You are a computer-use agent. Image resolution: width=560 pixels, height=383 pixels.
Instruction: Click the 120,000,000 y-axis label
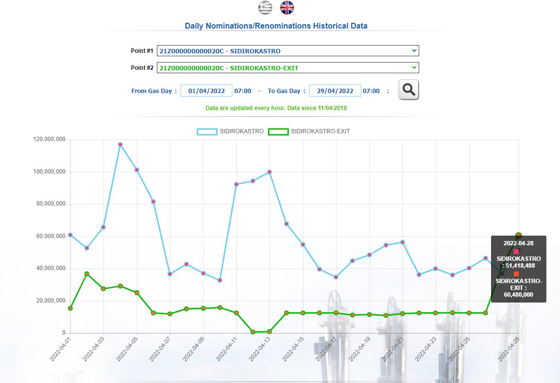point(49,139)
